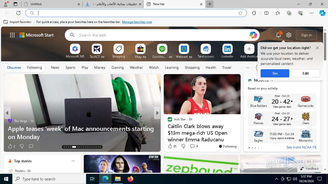Open a new browser tab

(x=210, y=4)
